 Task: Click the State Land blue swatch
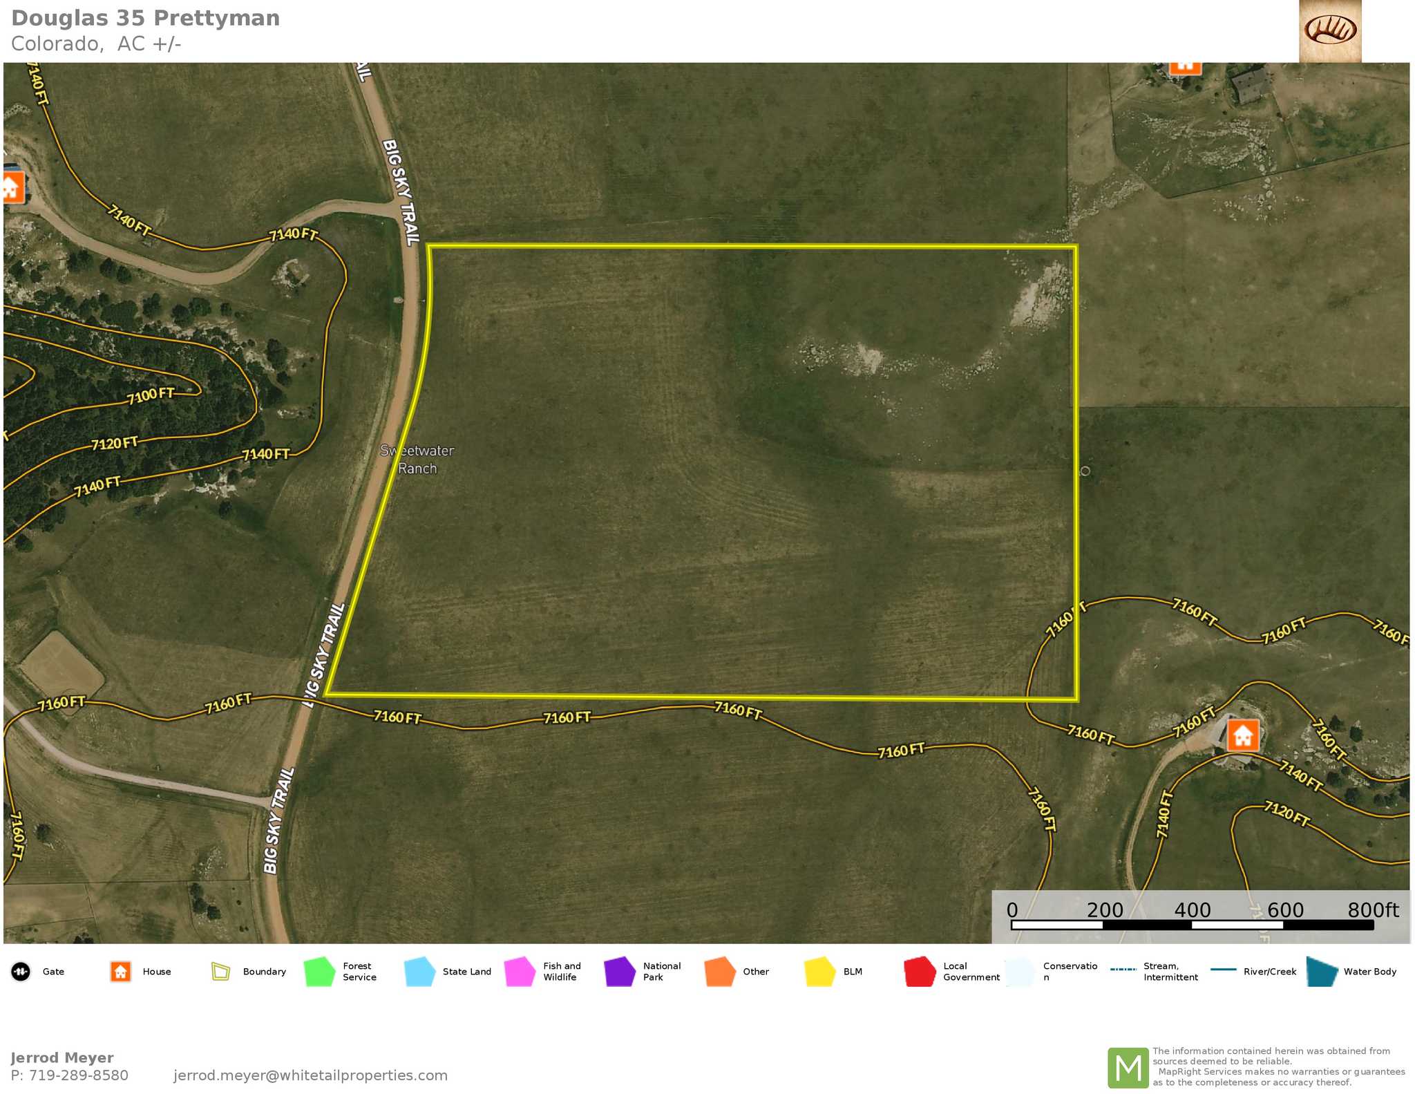419,972
